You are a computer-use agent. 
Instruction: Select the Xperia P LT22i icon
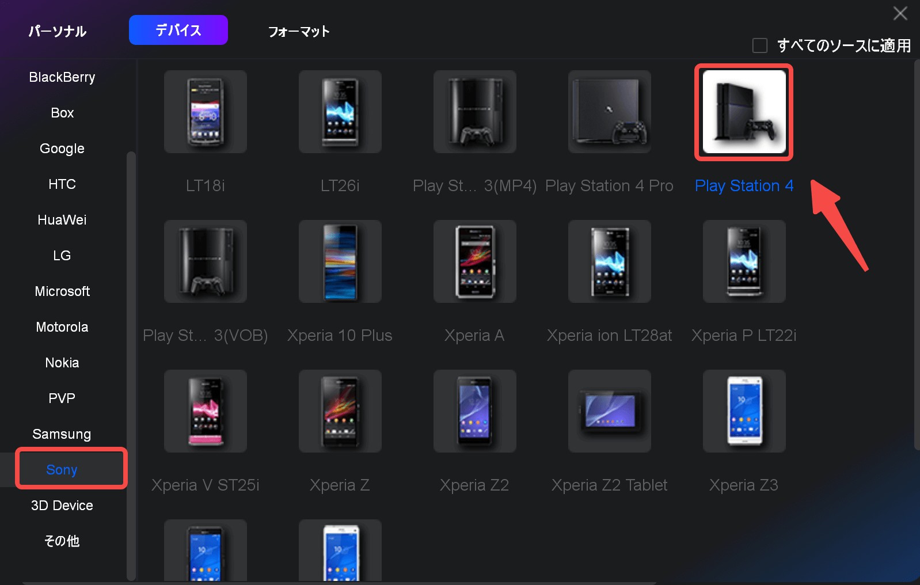pos(744,261)
